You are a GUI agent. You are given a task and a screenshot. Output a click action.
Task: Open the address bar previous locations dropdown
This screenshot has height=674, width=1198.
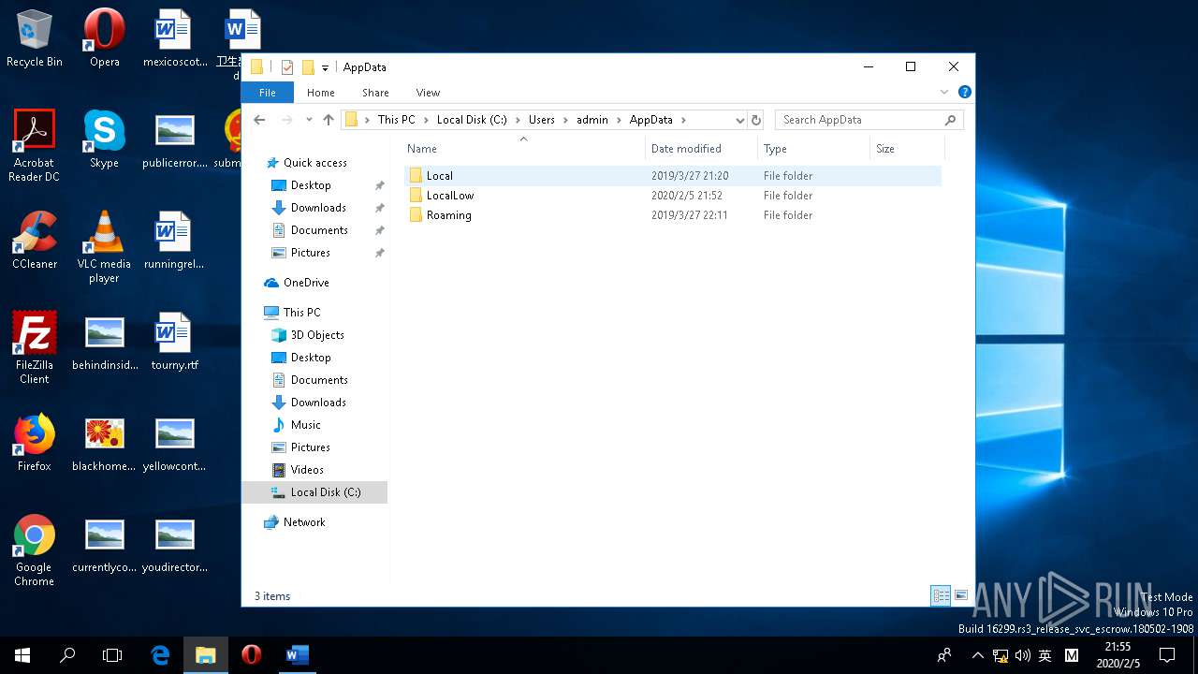click(739, 120)
